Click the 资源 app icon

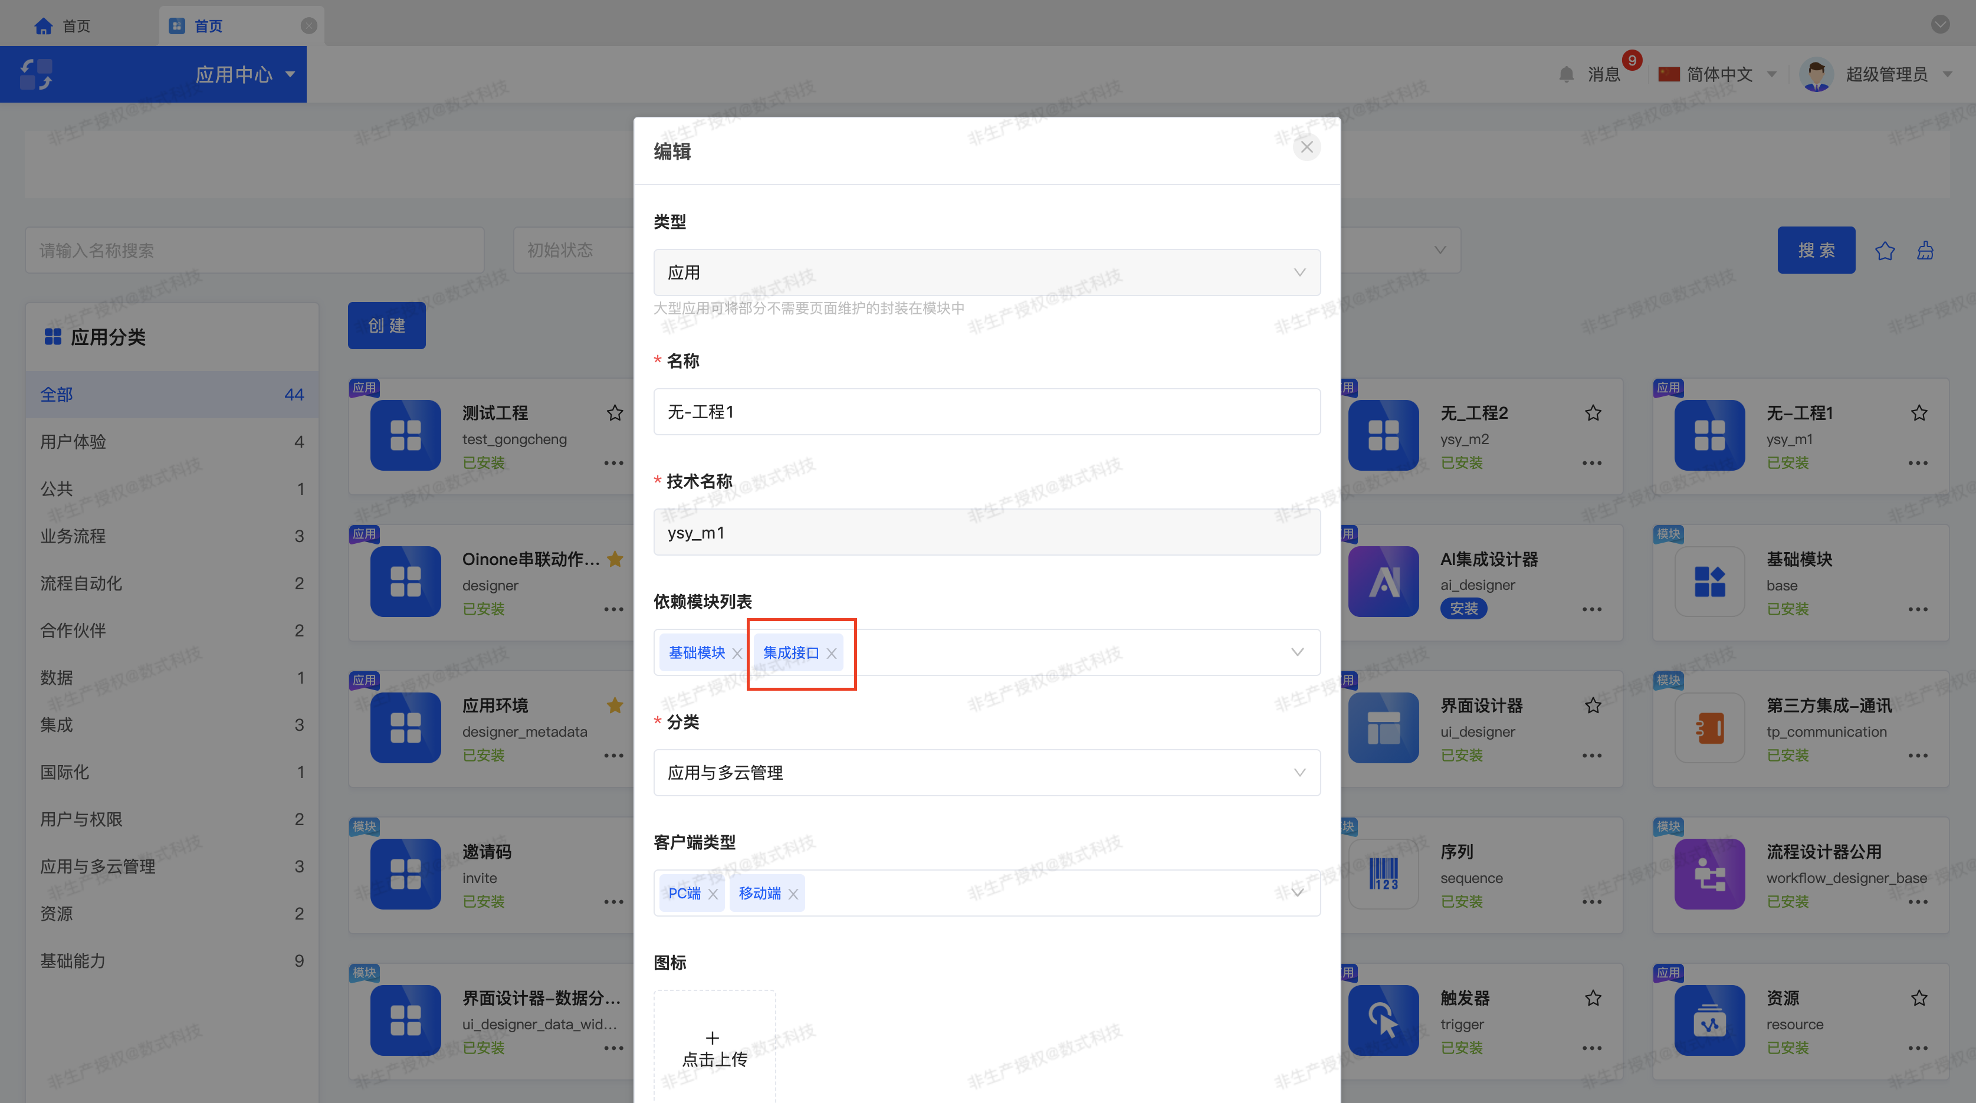[1710, 1020]
